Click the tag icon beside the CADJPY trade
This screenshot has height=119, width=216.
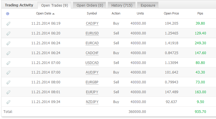point(8,23)
